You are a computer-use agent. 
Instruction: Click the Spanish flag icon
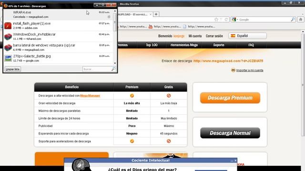[x=233, y=36]
